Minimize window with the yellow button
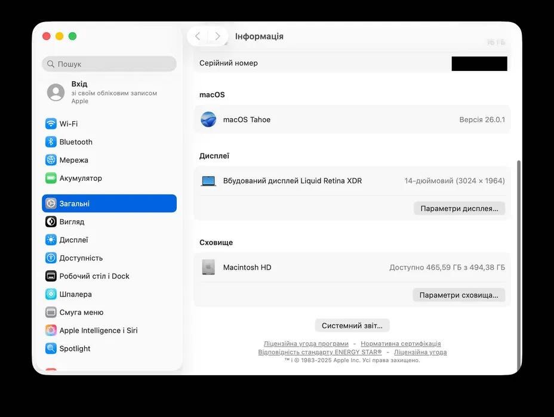554x417 pixels. click(x=59, y=36)
